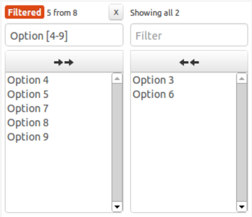Select Option 8 in the left list

click(59, 123)
